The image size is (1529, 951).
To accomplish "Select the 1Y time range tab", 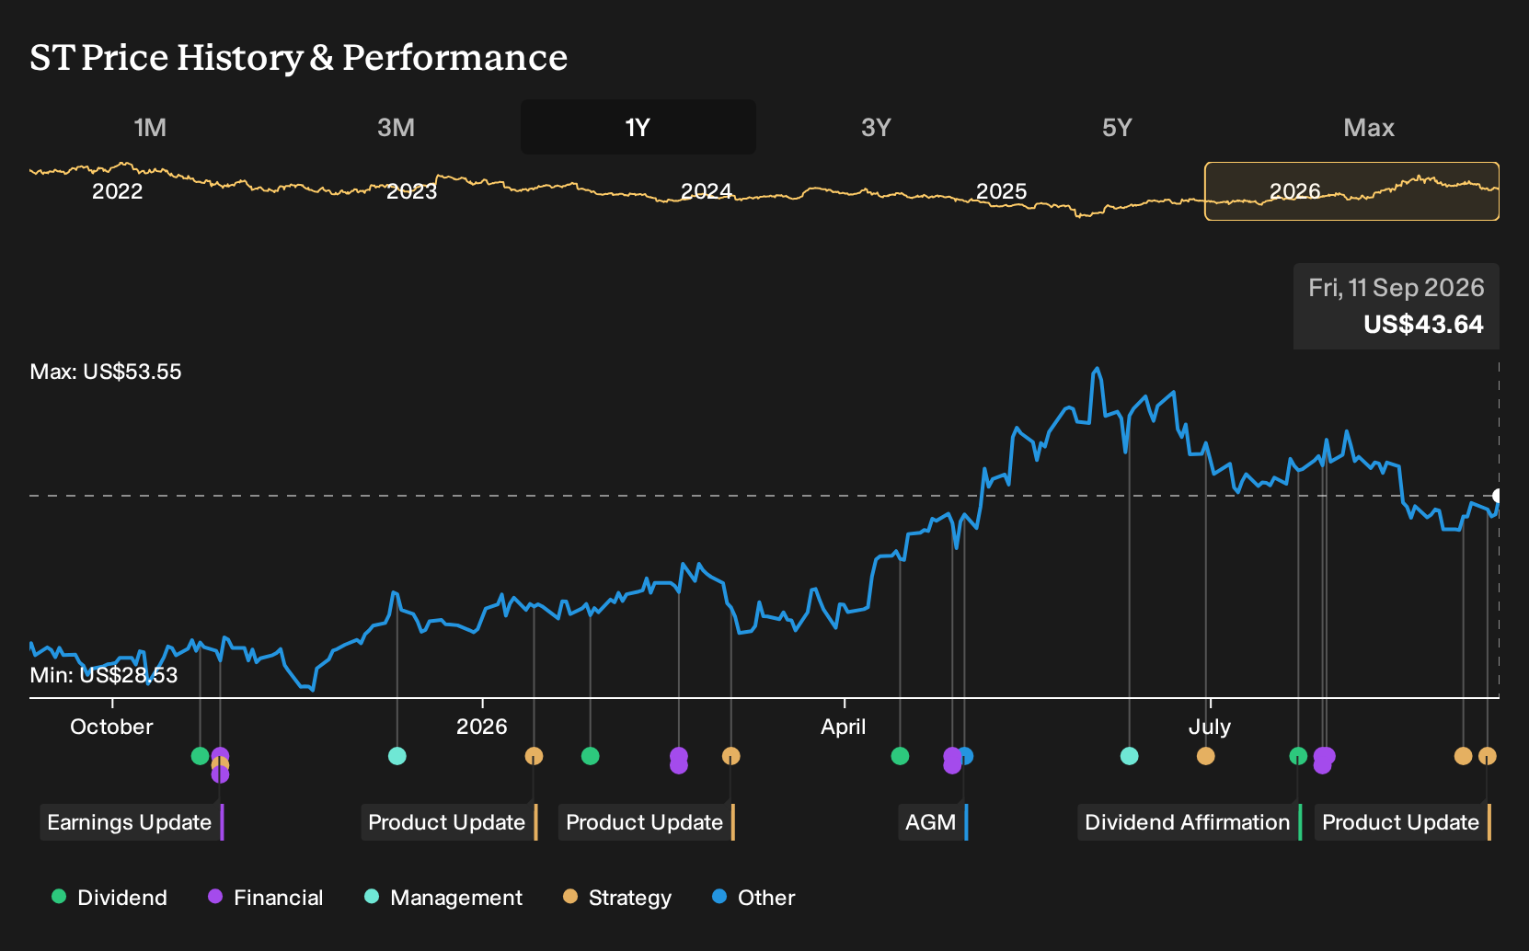I will 638,127.
